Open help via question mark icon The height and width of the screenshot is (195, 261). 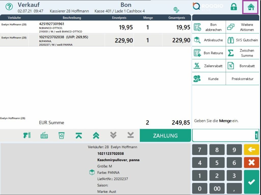pyautogui.click(x=9, y=7)
